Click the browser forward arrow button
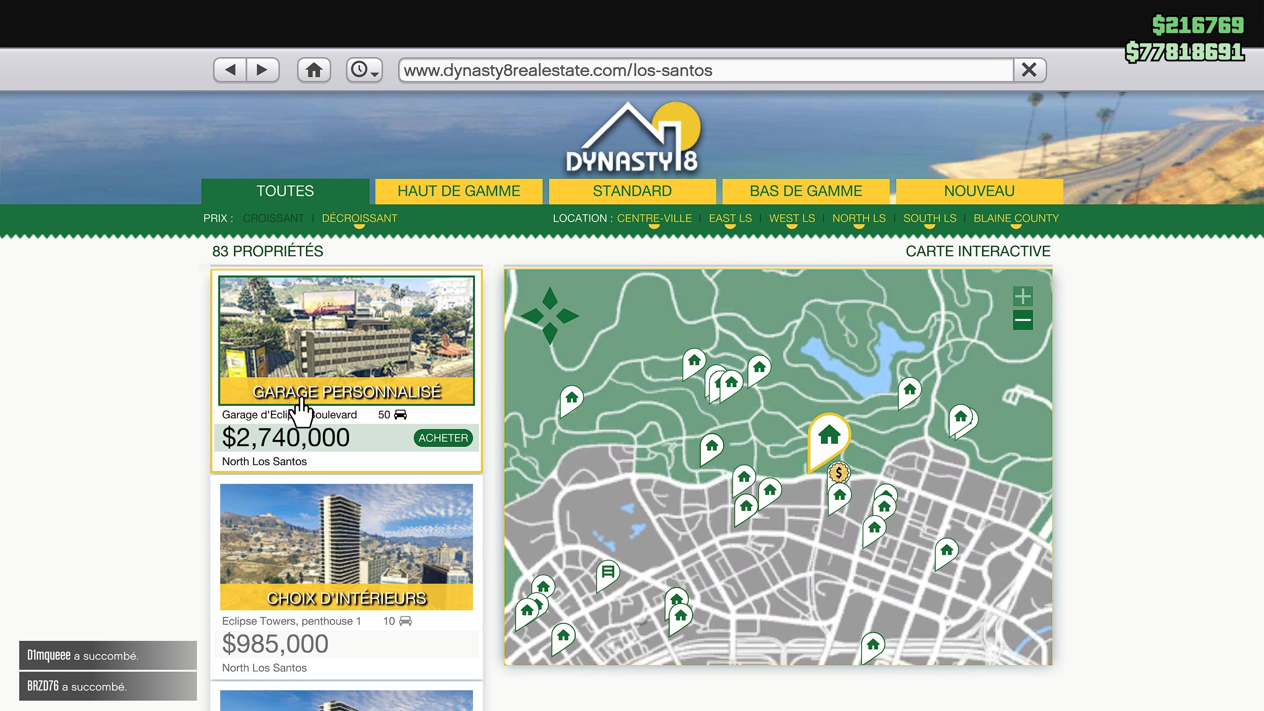 (262, 70)
